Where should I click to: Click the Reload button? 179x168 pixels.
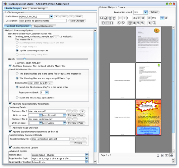[x=154, y=12]
